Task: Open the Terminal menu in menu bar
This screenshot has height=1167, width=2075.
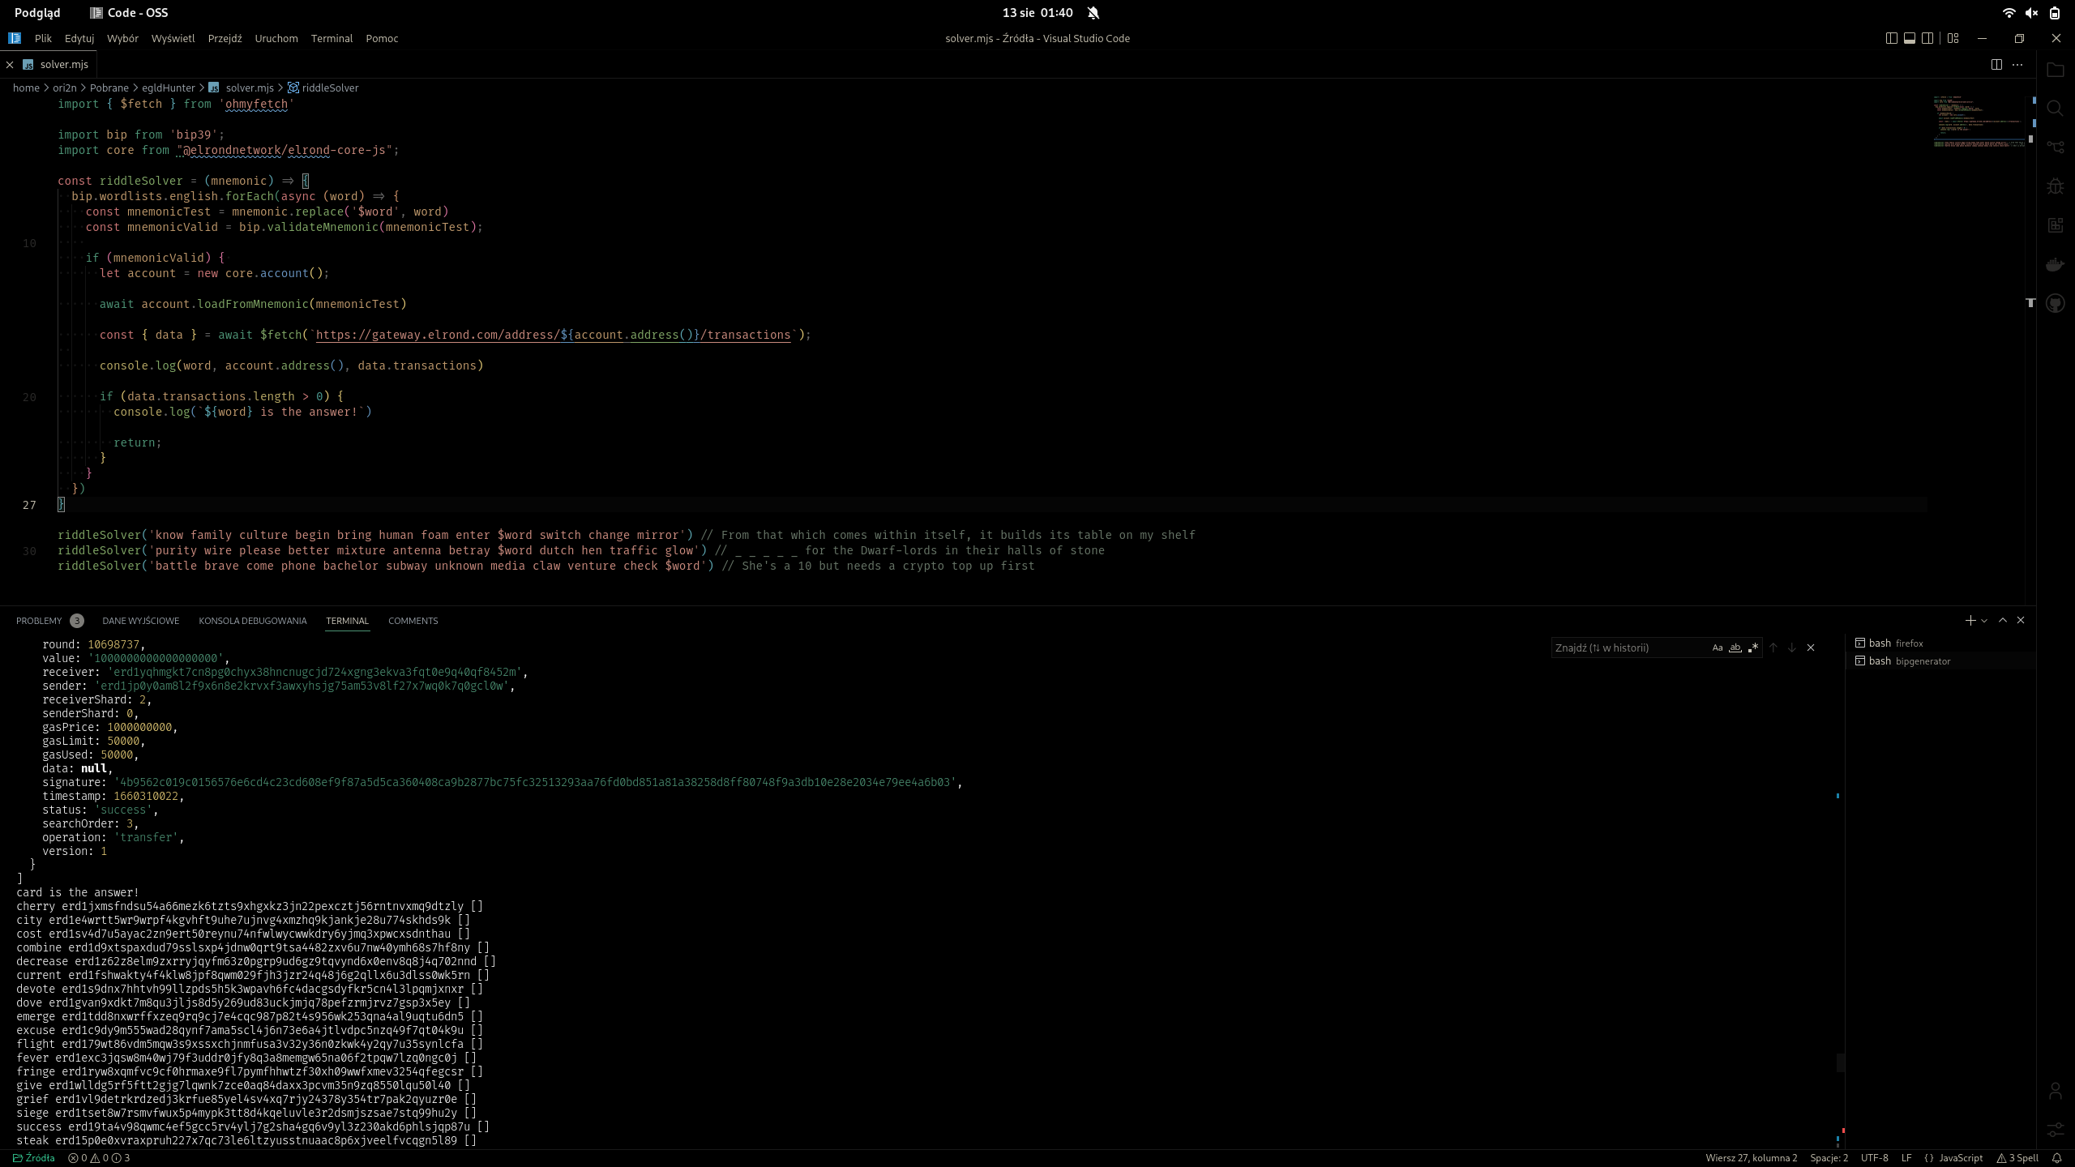Action: 332,38
